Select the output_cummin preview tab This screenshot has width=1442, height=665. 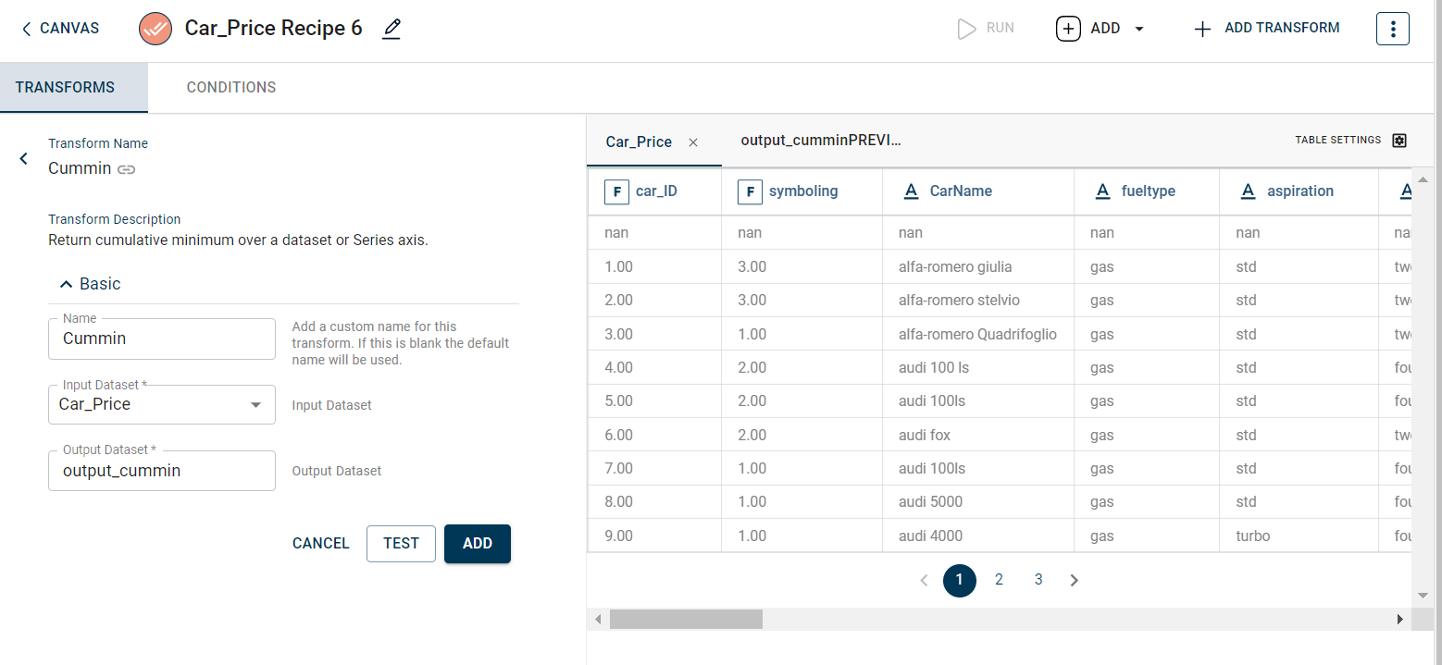[x=820, y=141]
